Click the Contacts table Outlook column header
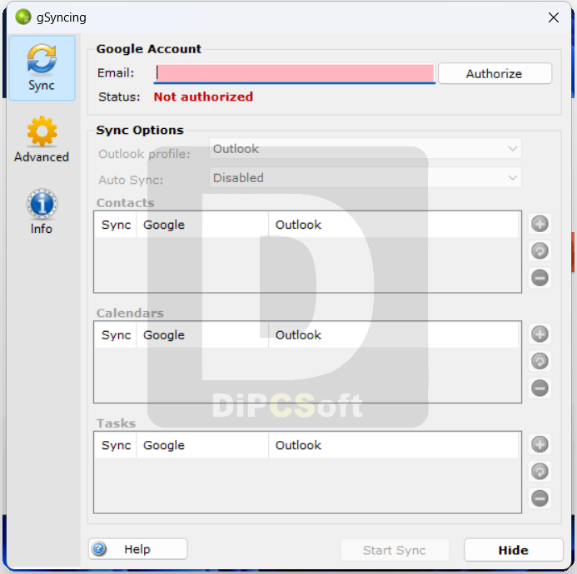577x574 pixels. pos(393,225)
